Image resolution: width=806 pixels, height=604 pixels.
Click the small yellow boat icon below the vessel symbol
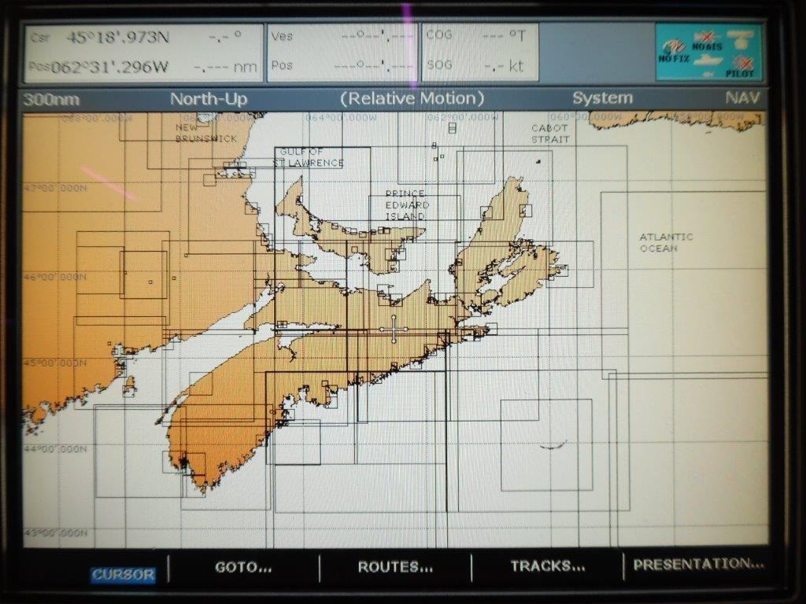(x=708, y=73)
